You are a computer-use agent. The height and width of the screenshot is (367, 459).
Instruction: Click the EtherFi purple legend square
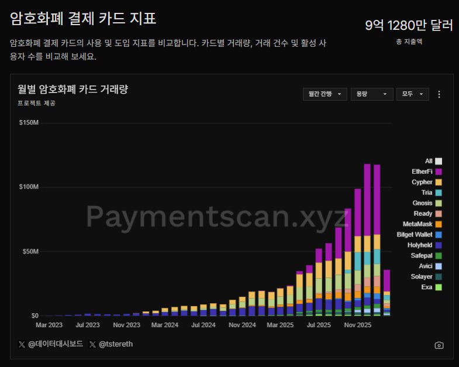(439, 172)
